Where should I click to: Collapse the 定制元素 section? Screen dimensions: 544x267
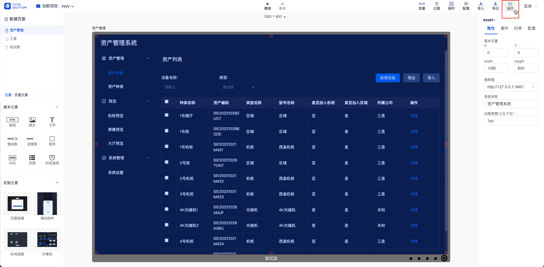57,183
